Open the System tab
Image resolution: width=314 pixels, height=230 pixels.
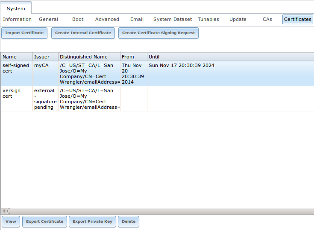click(x=16, y=9)
